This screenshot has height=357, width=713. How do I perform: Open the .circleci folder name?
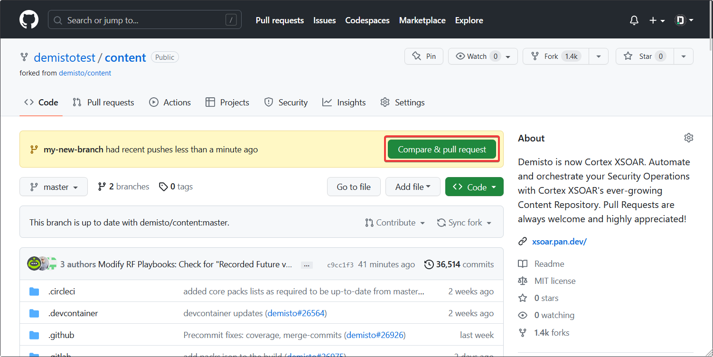62,291
